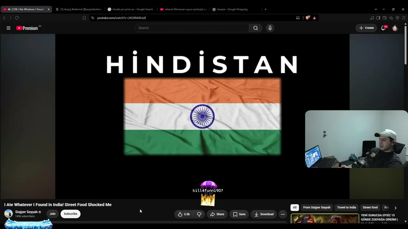Click the Share button

point(217,214)
